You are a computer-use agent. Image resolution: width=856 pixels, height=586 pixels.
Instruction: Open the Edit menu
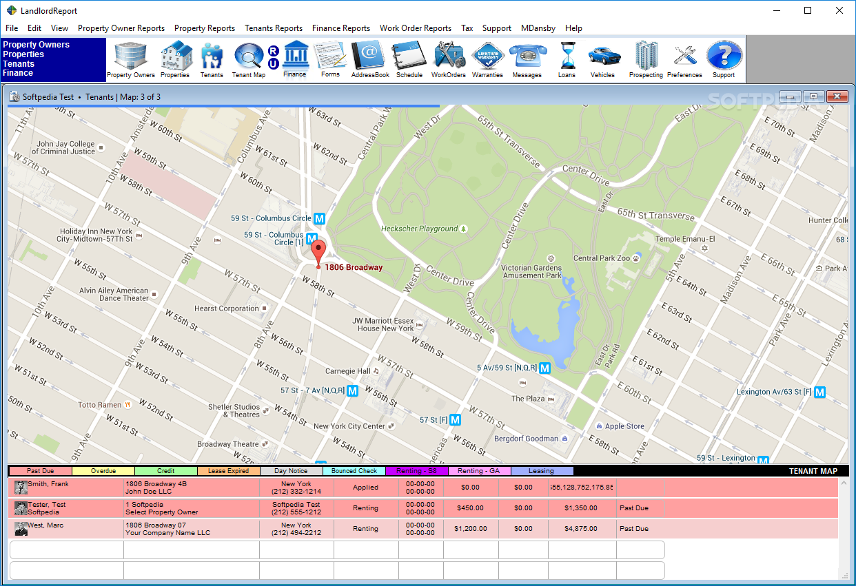click(34, 28)
